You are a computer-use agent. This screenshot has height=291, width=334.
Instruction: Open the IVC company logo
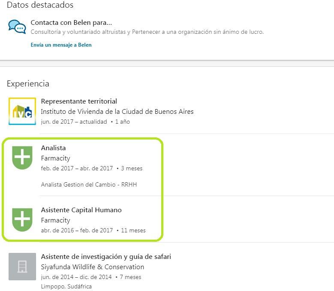tap(22, 111)
